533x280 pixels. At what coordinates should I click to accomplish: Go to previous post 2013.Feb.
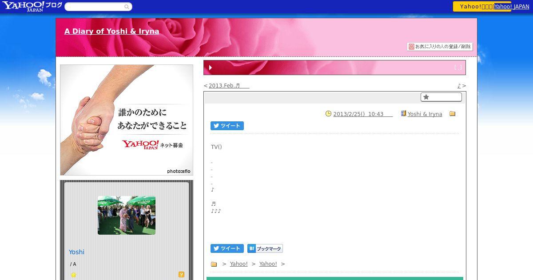[229, 86]
